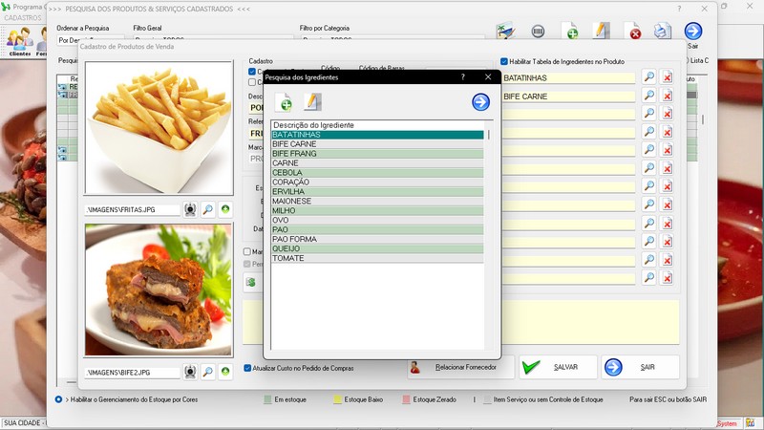
Task: Select CARNE row in ingredient list
Action: pos(377,163)
